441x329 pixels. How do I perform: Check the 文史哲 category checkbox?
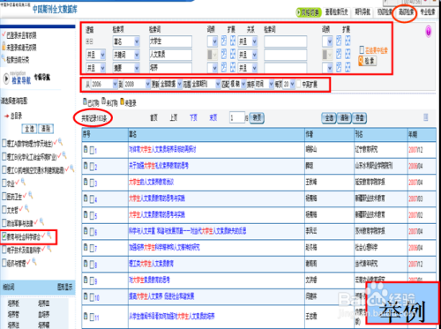[x=4, y=210]
